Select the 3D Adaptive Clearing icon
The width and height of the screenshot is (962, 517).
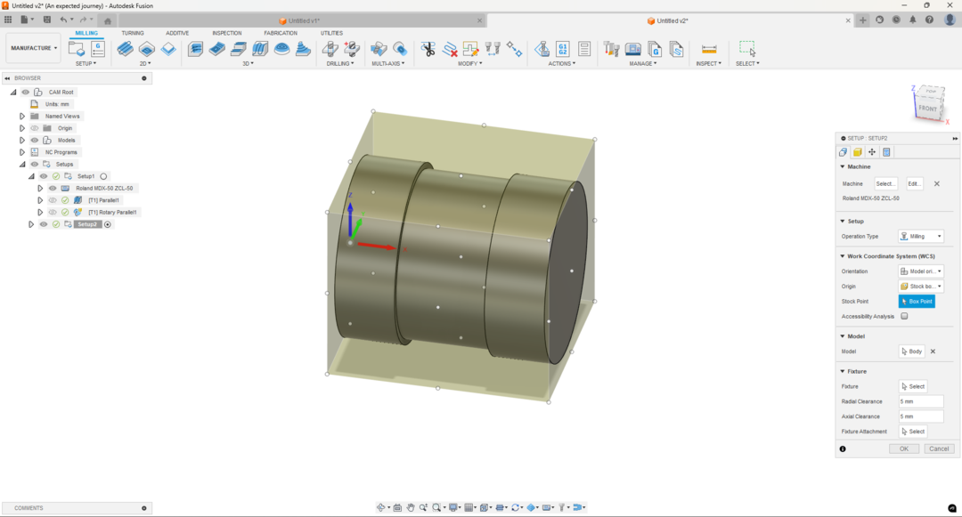pyautogui.click(x=196, y=49)
